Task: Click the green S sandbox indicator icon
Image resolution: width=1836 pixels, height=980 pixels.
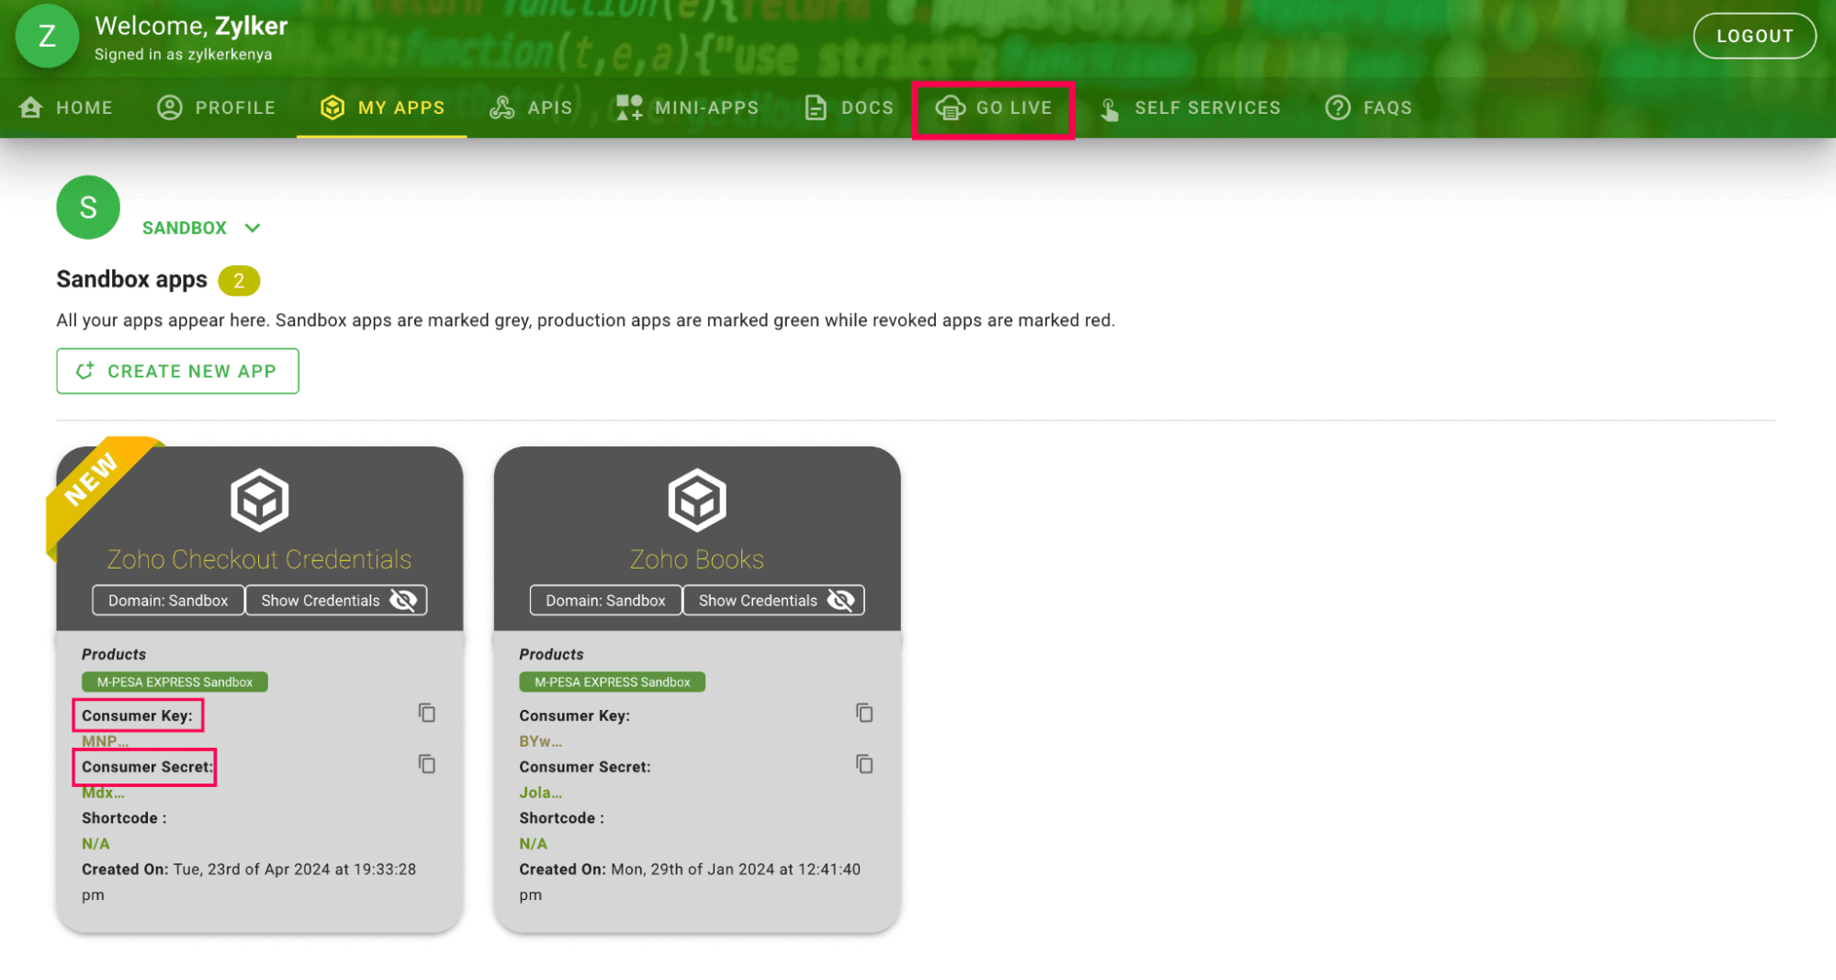Action: [88, 208]
